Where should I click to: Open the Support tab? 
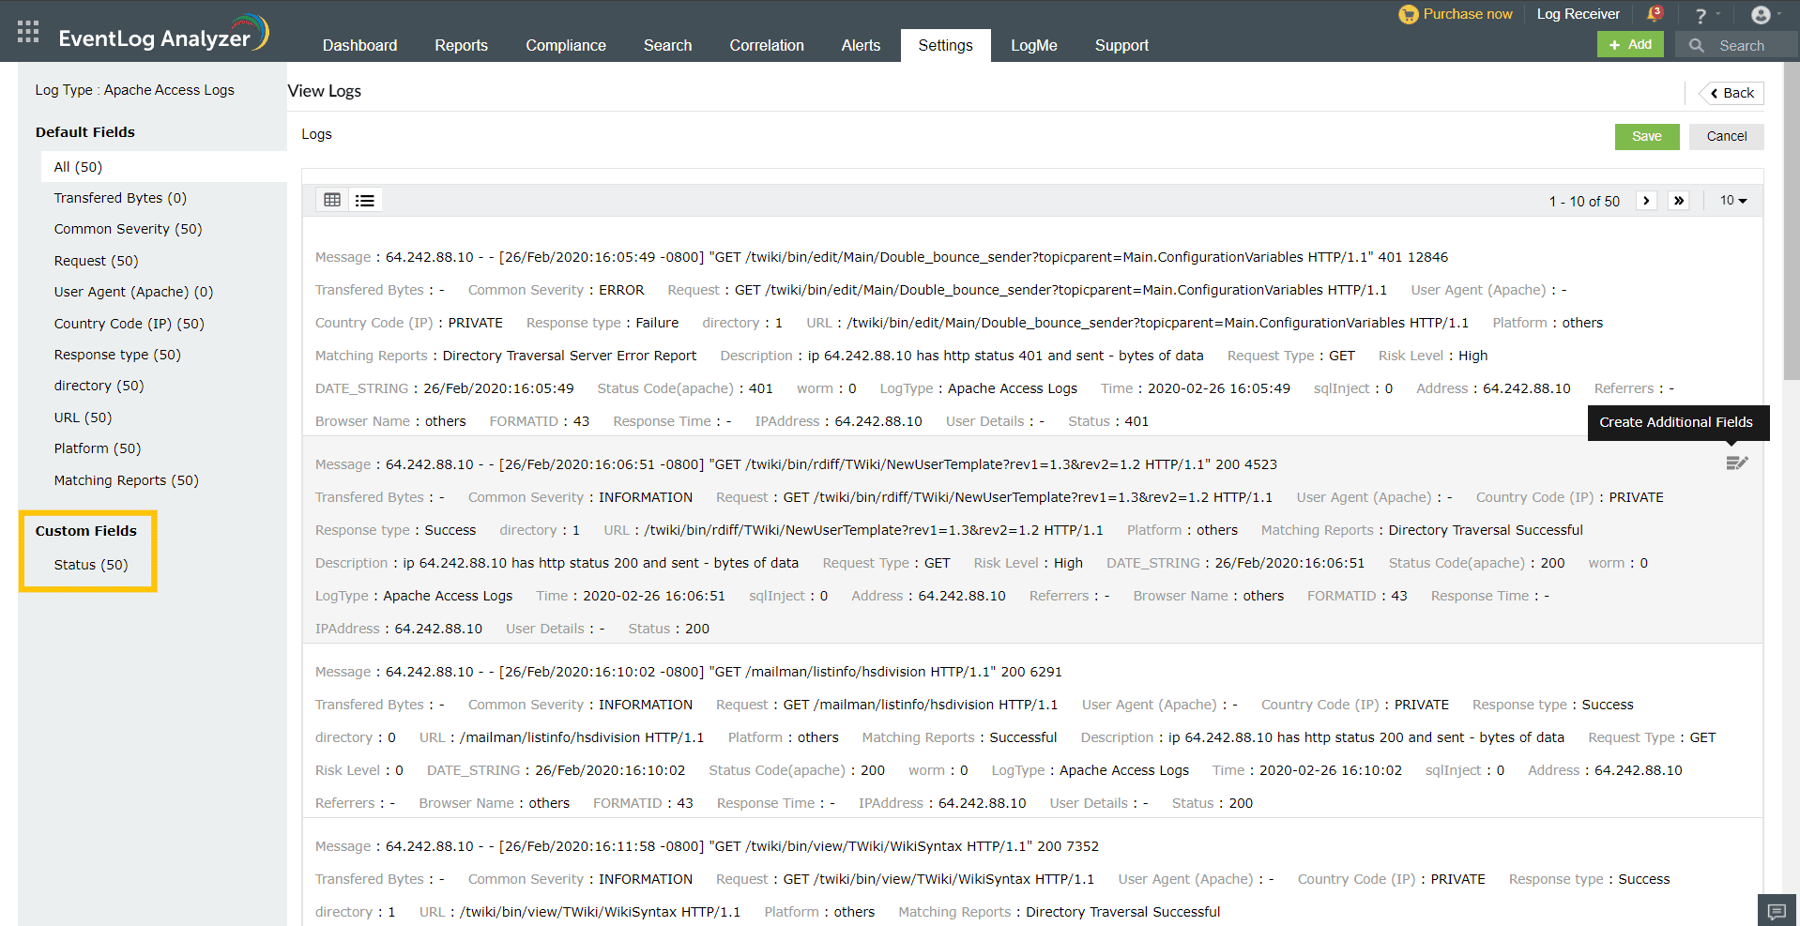click(1121, 45)
